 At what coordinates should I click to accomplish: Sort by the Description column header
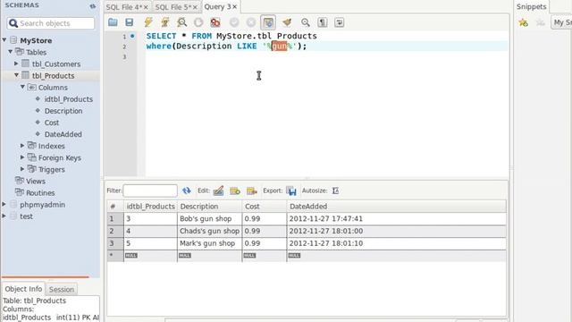coord(209,207)
